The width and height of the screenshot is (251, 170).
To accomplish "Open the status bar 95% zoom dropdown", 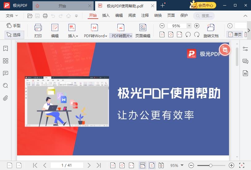I will (182, 165).
